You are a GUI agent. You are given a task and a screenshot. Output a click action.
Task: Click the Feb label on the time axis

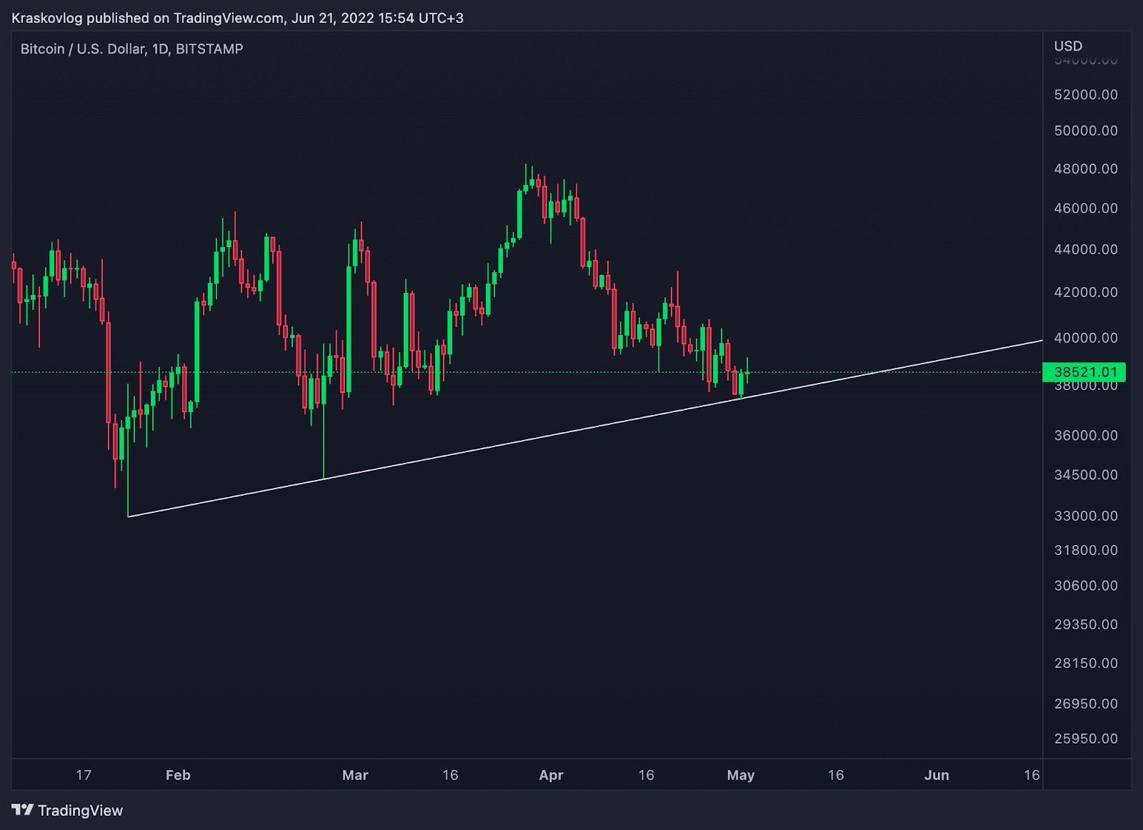point(178,775)
